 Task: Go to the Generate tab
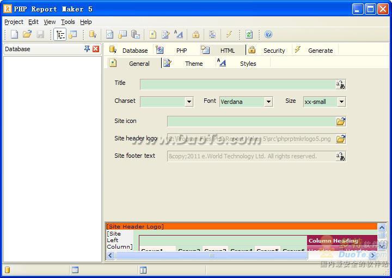[x=315, y=50]
